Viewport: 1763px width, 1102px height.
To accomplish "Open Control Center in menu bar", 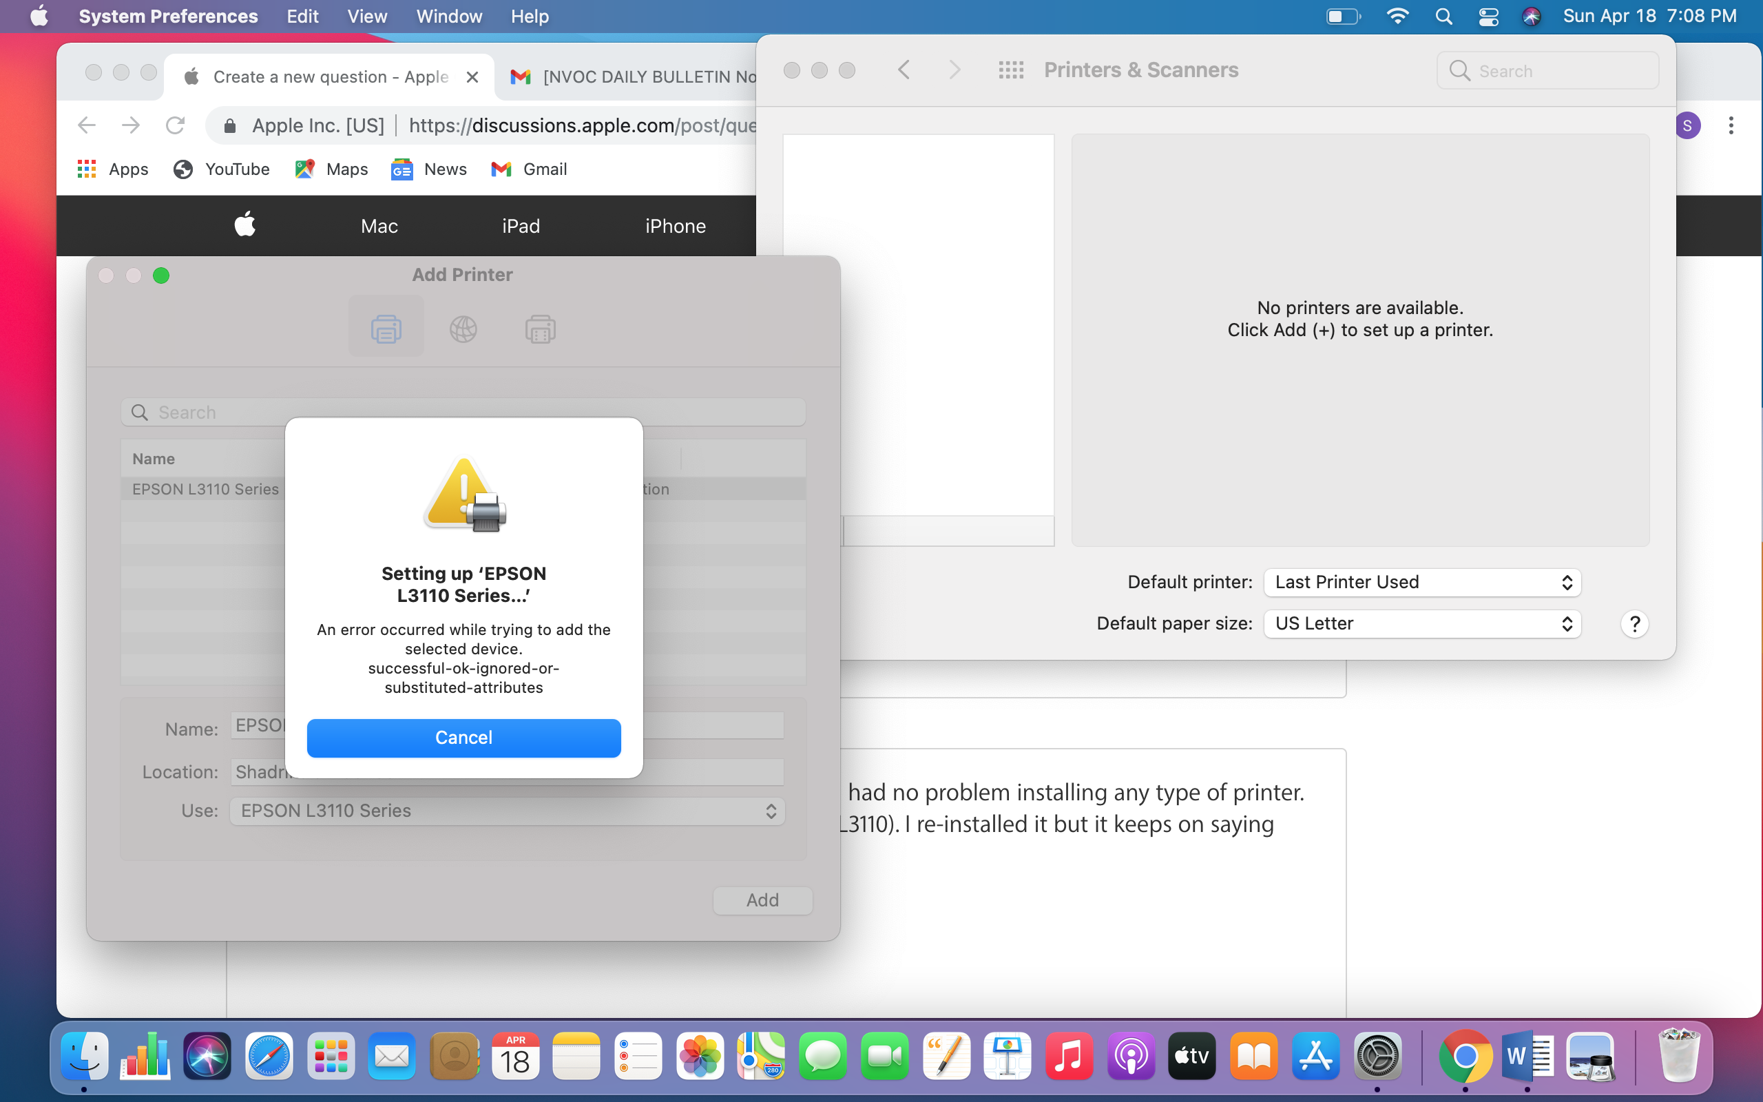I will coord(1488,16).
